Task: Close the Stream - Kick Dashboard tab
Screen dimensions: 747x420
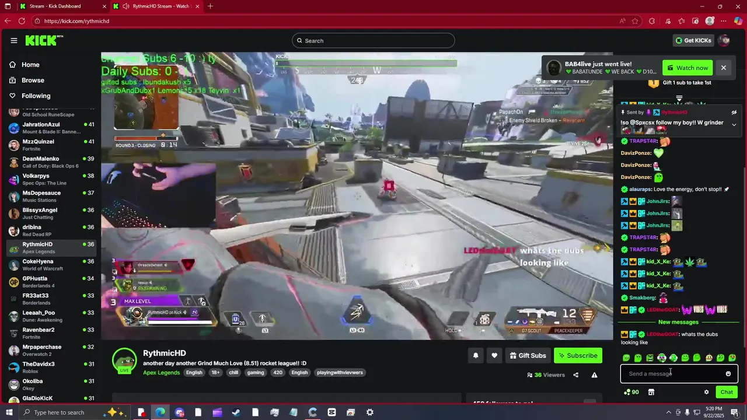Action: coord(104,6)
